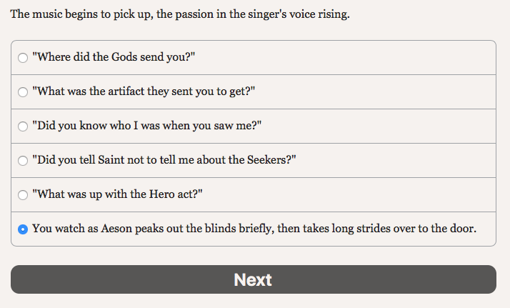This screenshot has width=510, height=308.
Task: Select the "Where did the Gods send you?" radio button
Action: 23,58
